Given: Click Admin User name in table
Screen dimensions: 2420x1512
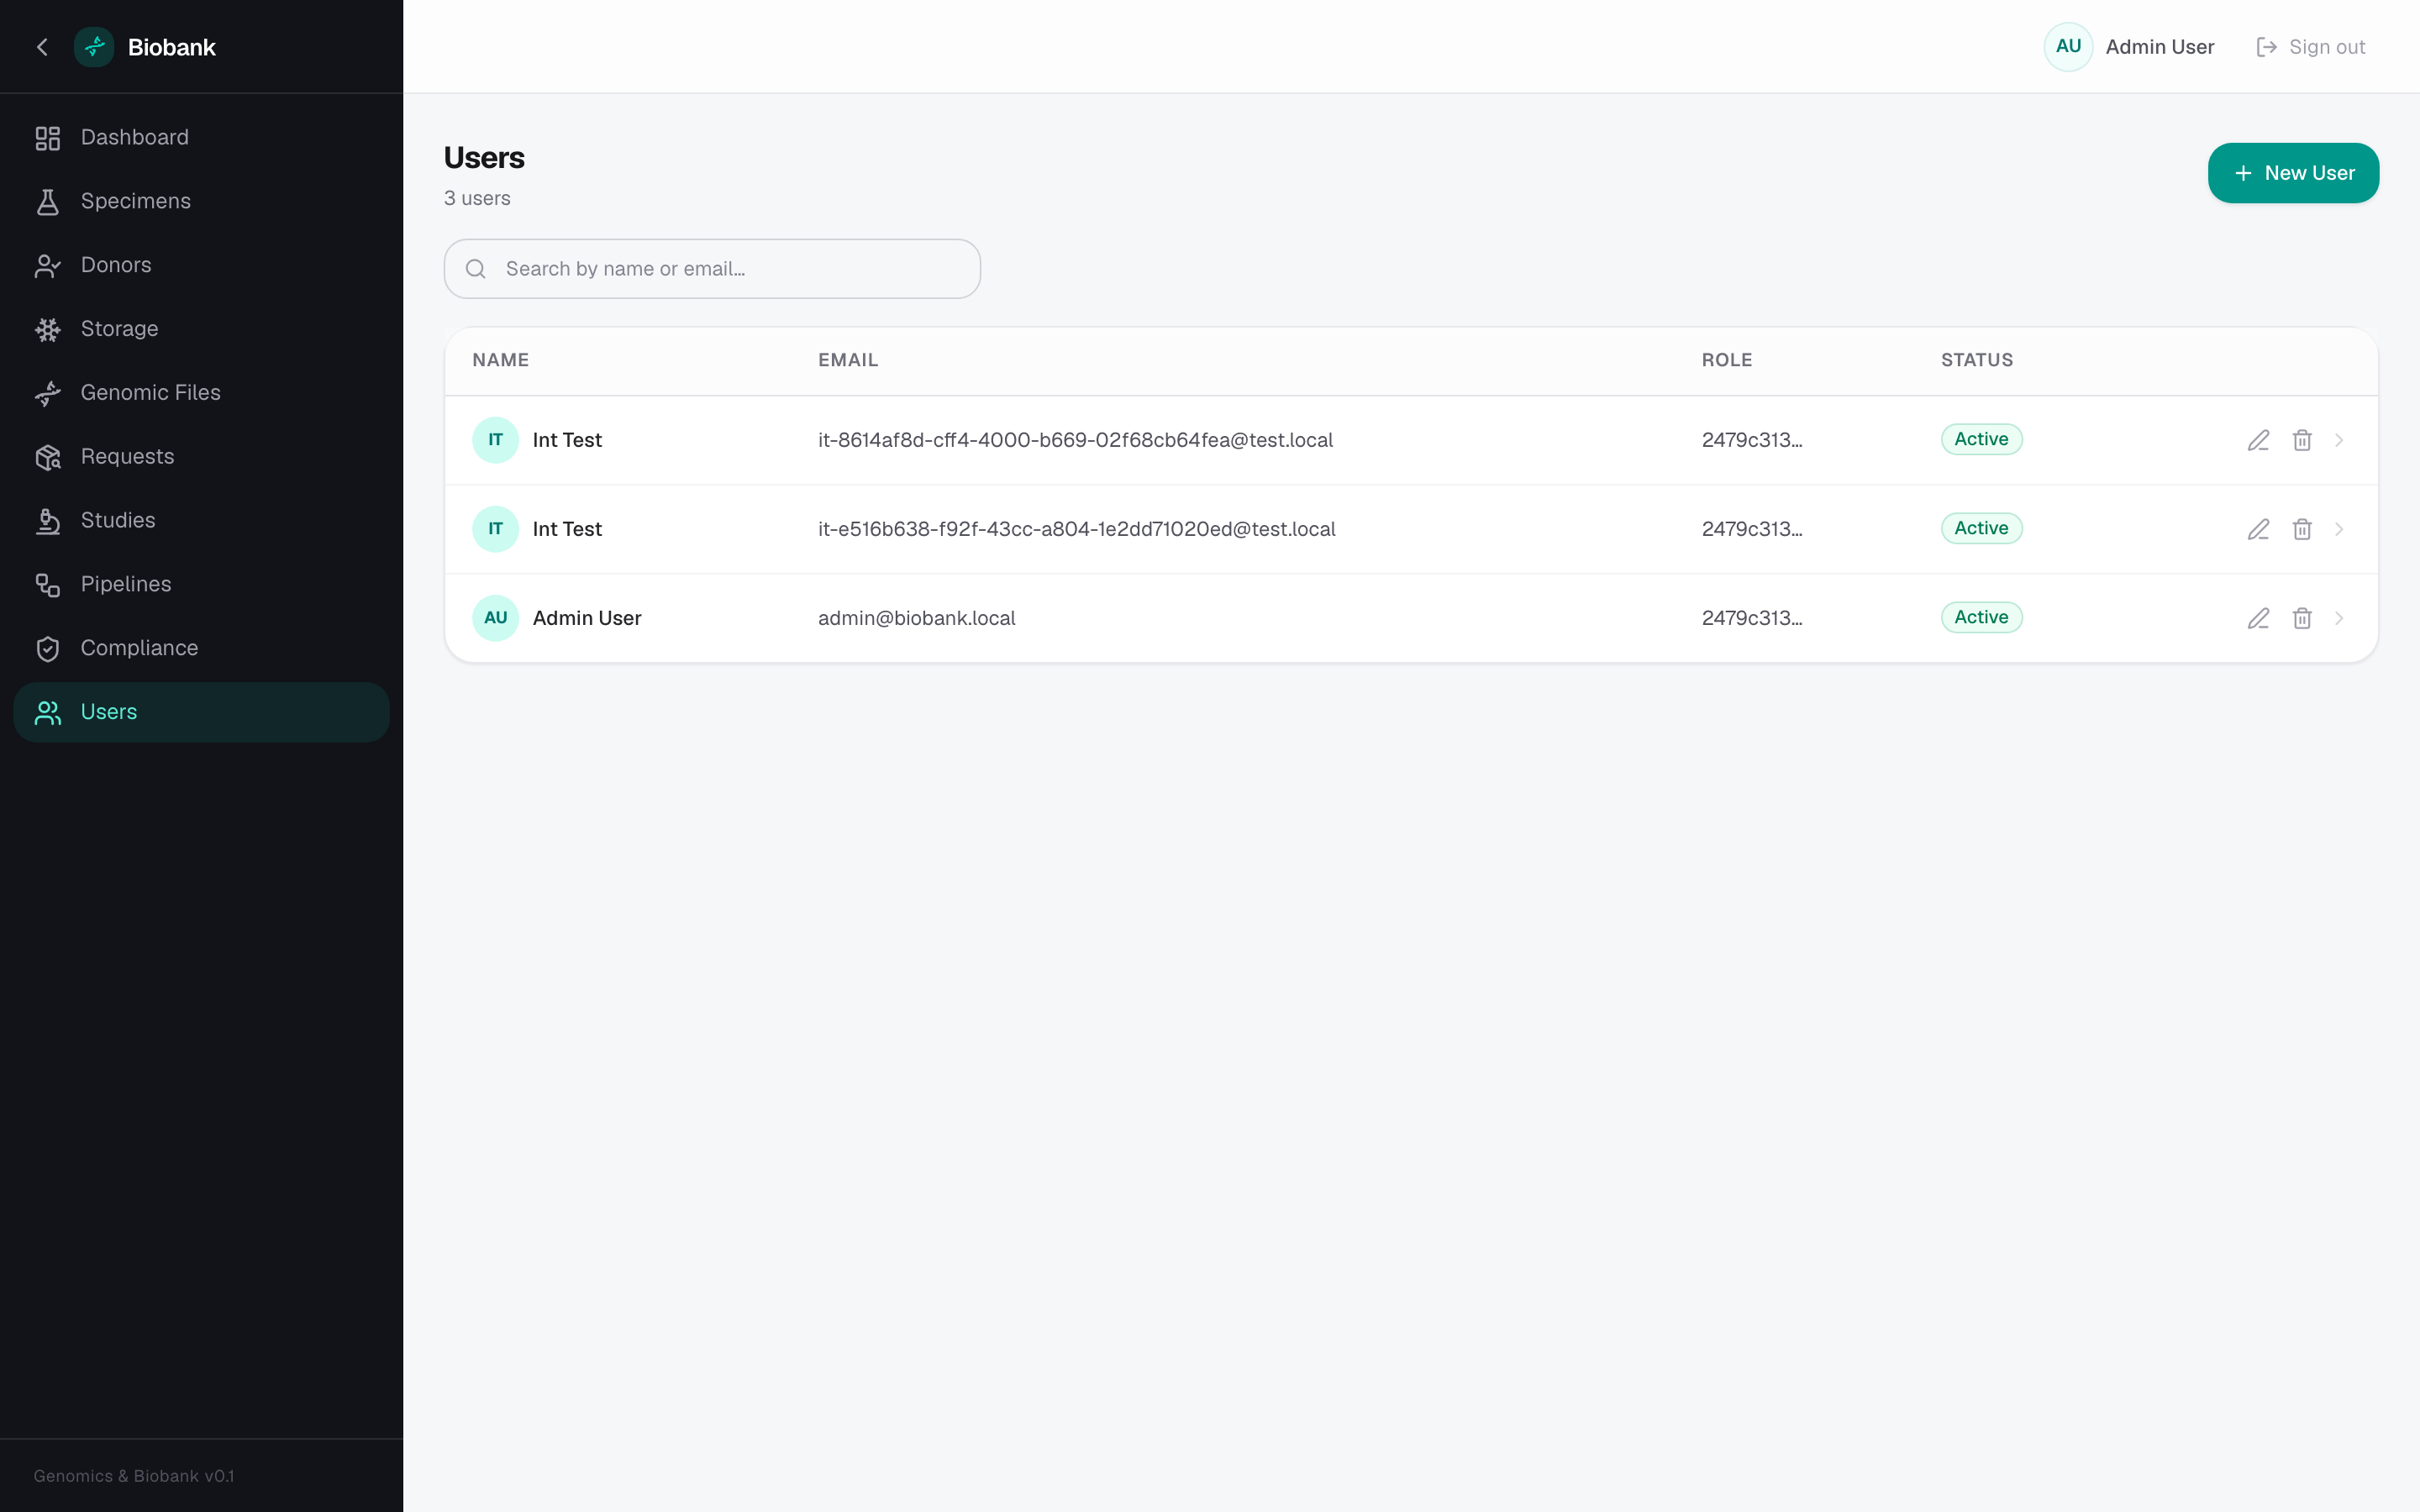Looking at the screenshot, I should click(587, 618).
